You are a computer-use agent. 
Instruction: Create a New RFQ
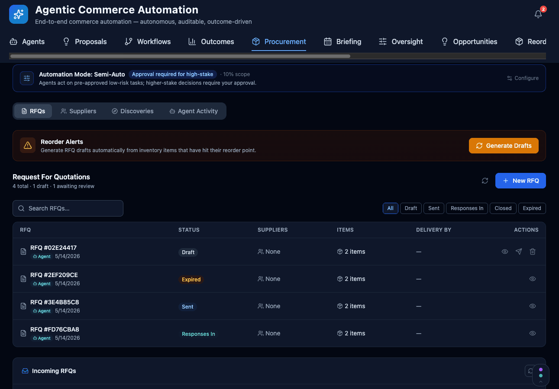coord(520,181)
